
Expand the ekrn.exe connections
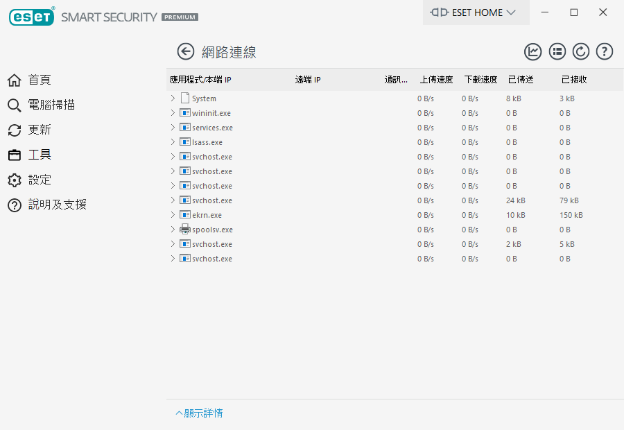tap(173, 215)
